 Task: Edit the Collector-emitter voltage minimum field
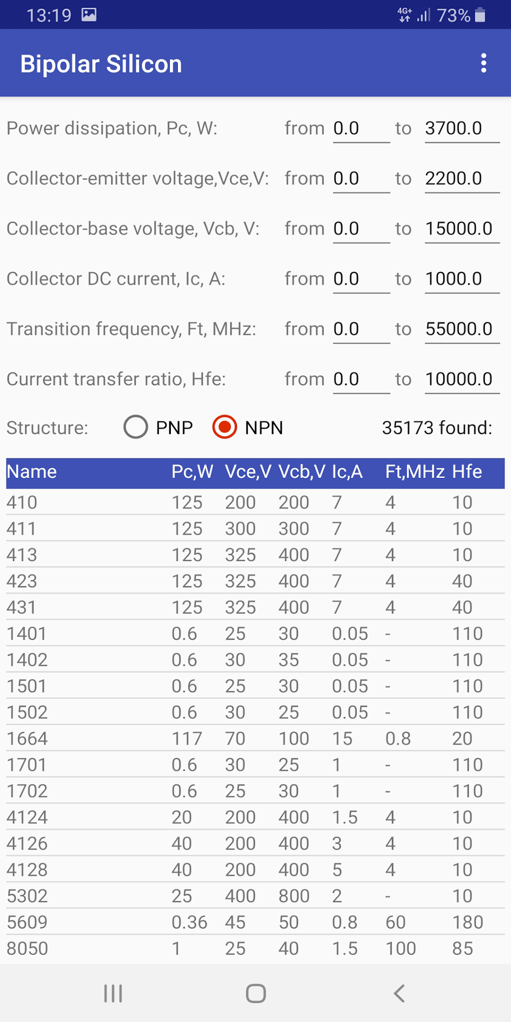361,179
